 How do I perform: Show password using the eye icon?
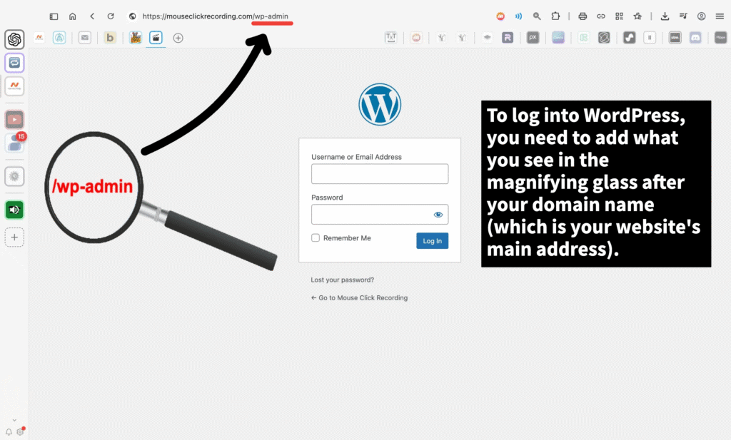click(x=438, y=215)
